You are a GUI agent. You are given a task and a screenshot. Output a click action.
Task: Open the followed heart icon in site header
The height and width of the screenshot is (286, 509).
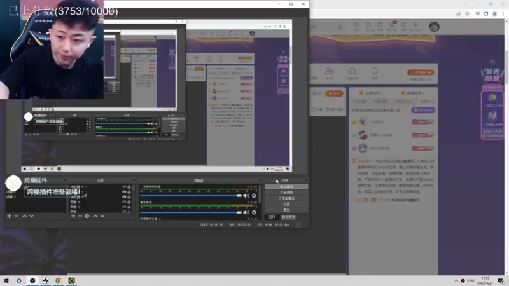tap(368, 26)
